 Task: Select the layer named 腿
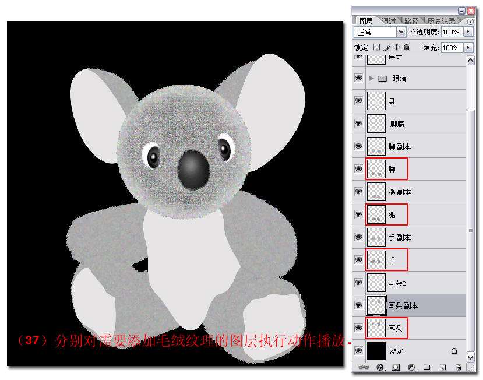(392, 215)
